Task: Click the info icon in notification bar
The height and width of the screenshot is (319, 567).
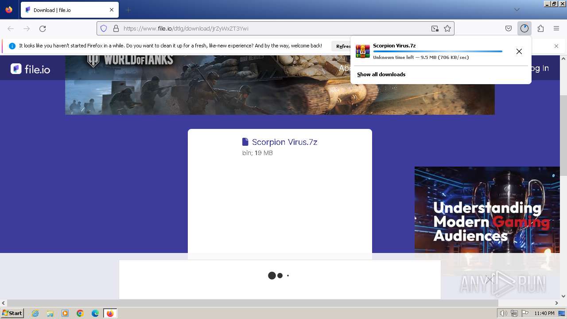Action: (x=12, y=46)
